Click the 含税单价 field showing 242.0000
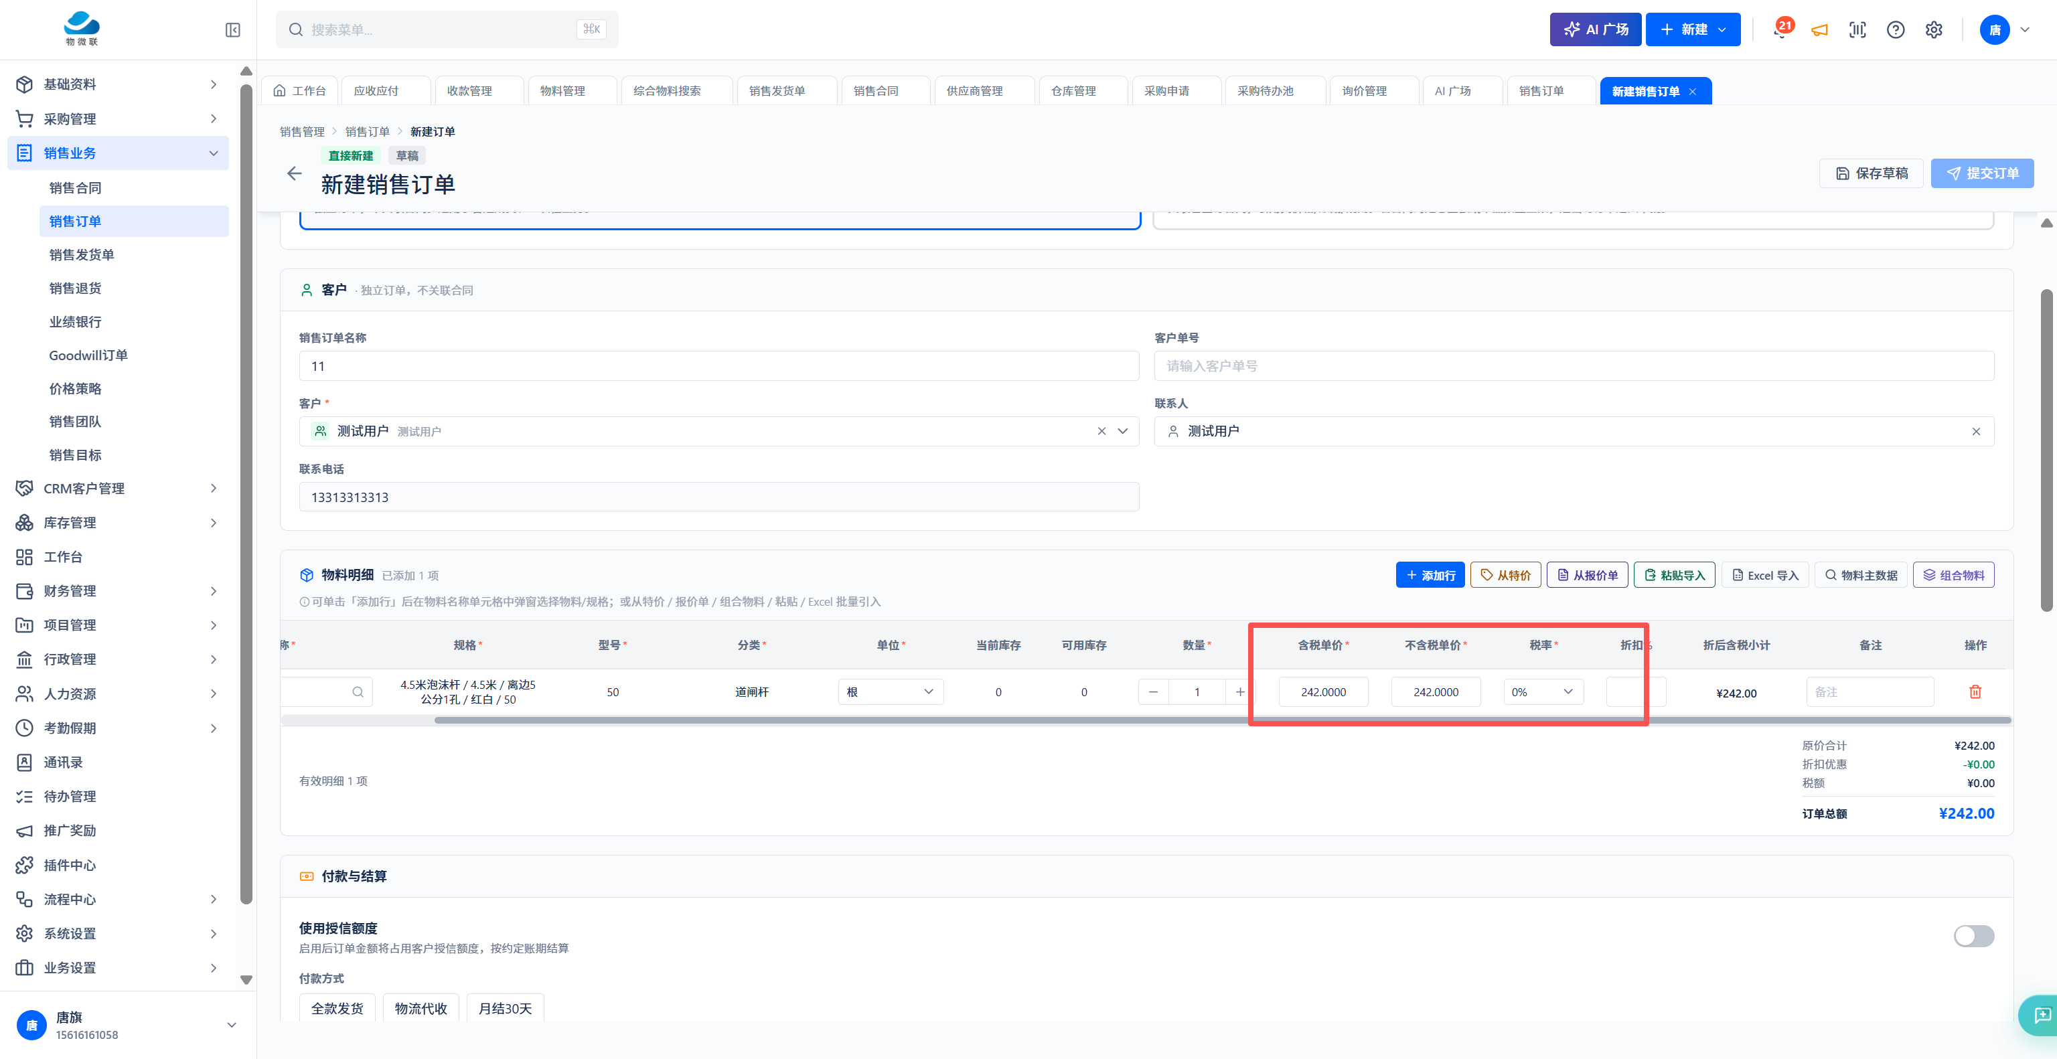Screen dimensions: 2057x1059 pos(1323,692)
